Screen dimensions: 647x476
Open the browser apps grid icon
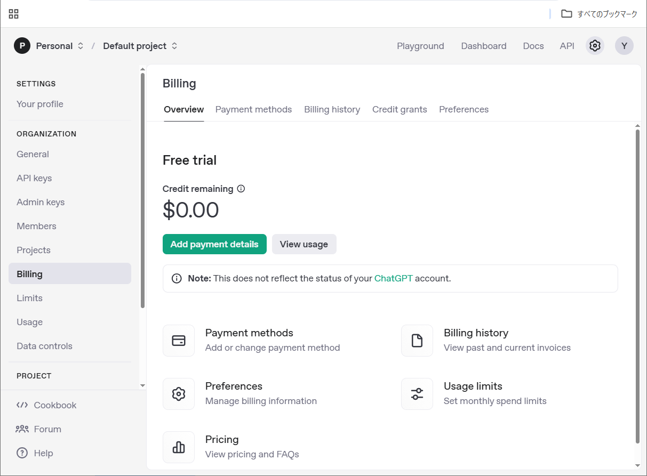[14, 14]
